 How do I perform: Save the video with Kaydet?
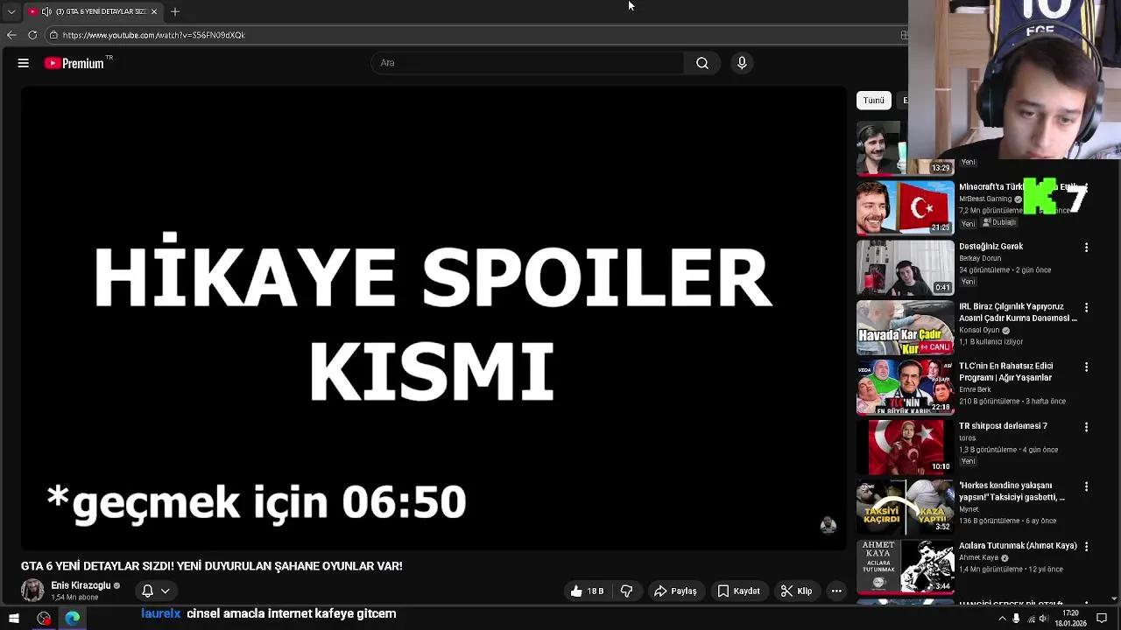coord(738,591)
